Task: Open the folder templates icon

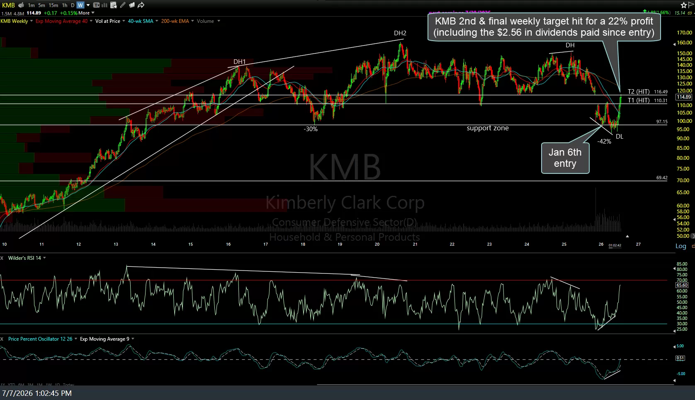Action: coord(131,5)
